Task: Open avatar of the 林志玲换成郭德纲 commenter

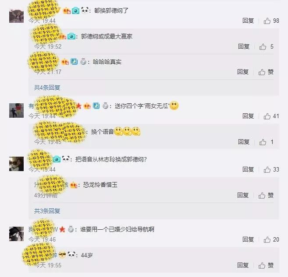Action: pos(16,164)
